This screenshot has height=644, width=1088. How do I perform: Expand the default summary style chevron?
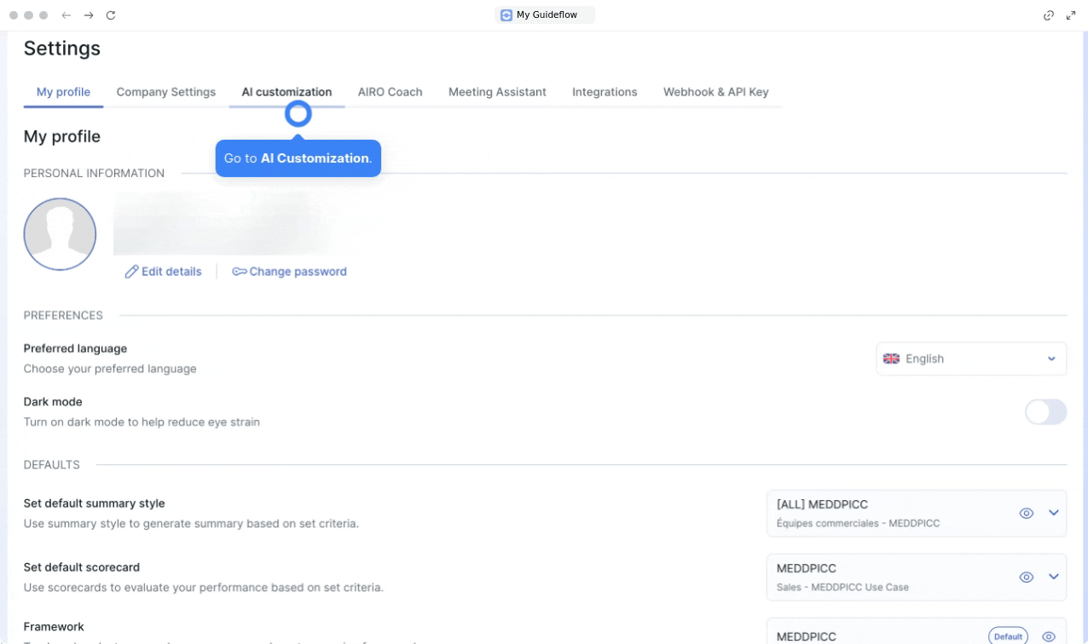point(1053,513)
